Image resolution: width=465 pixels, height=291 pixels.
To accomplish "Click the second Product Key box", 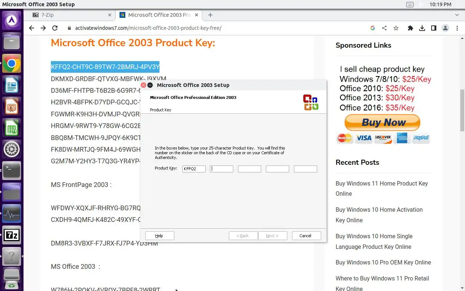I will point(222,169).
